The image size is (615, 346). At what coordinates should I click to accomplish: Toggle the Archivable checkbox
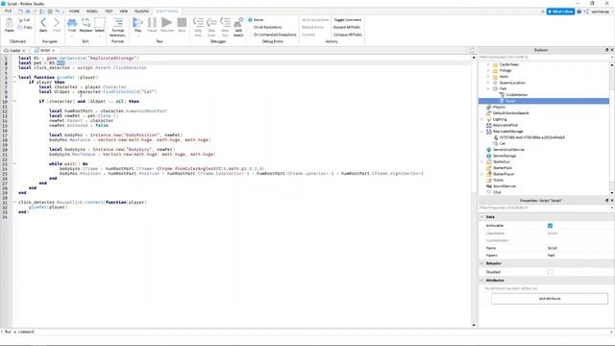[550, 226]
